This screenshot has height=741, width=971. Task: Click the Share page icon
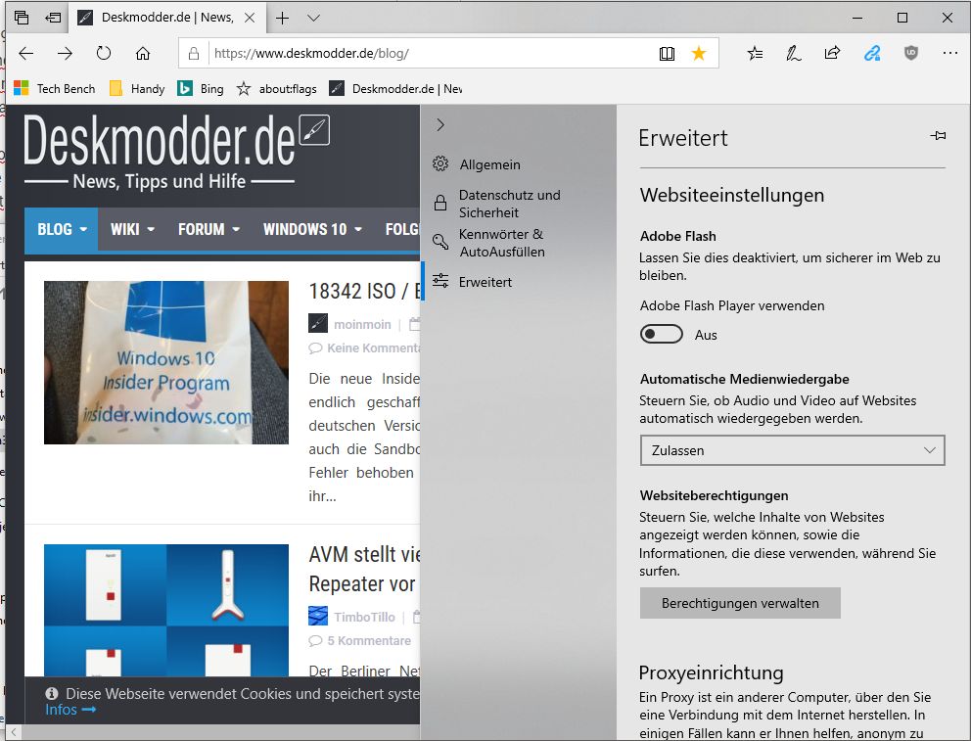[x=832, y=53]
